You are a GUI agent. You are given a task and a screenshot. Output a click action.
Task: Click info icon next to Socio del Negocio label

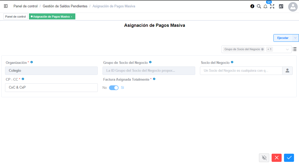(232, 62)
